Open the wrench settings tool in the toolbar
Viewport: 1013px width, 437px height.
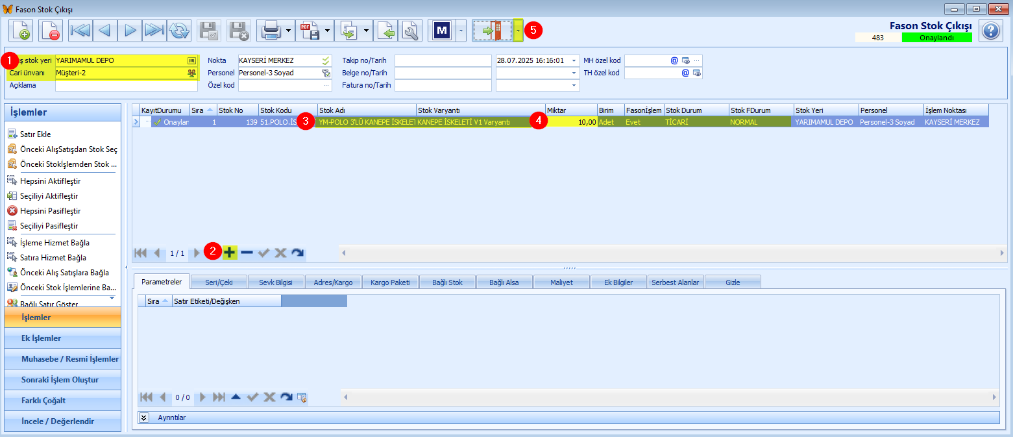pyautogui.click(x=410, y=31)
